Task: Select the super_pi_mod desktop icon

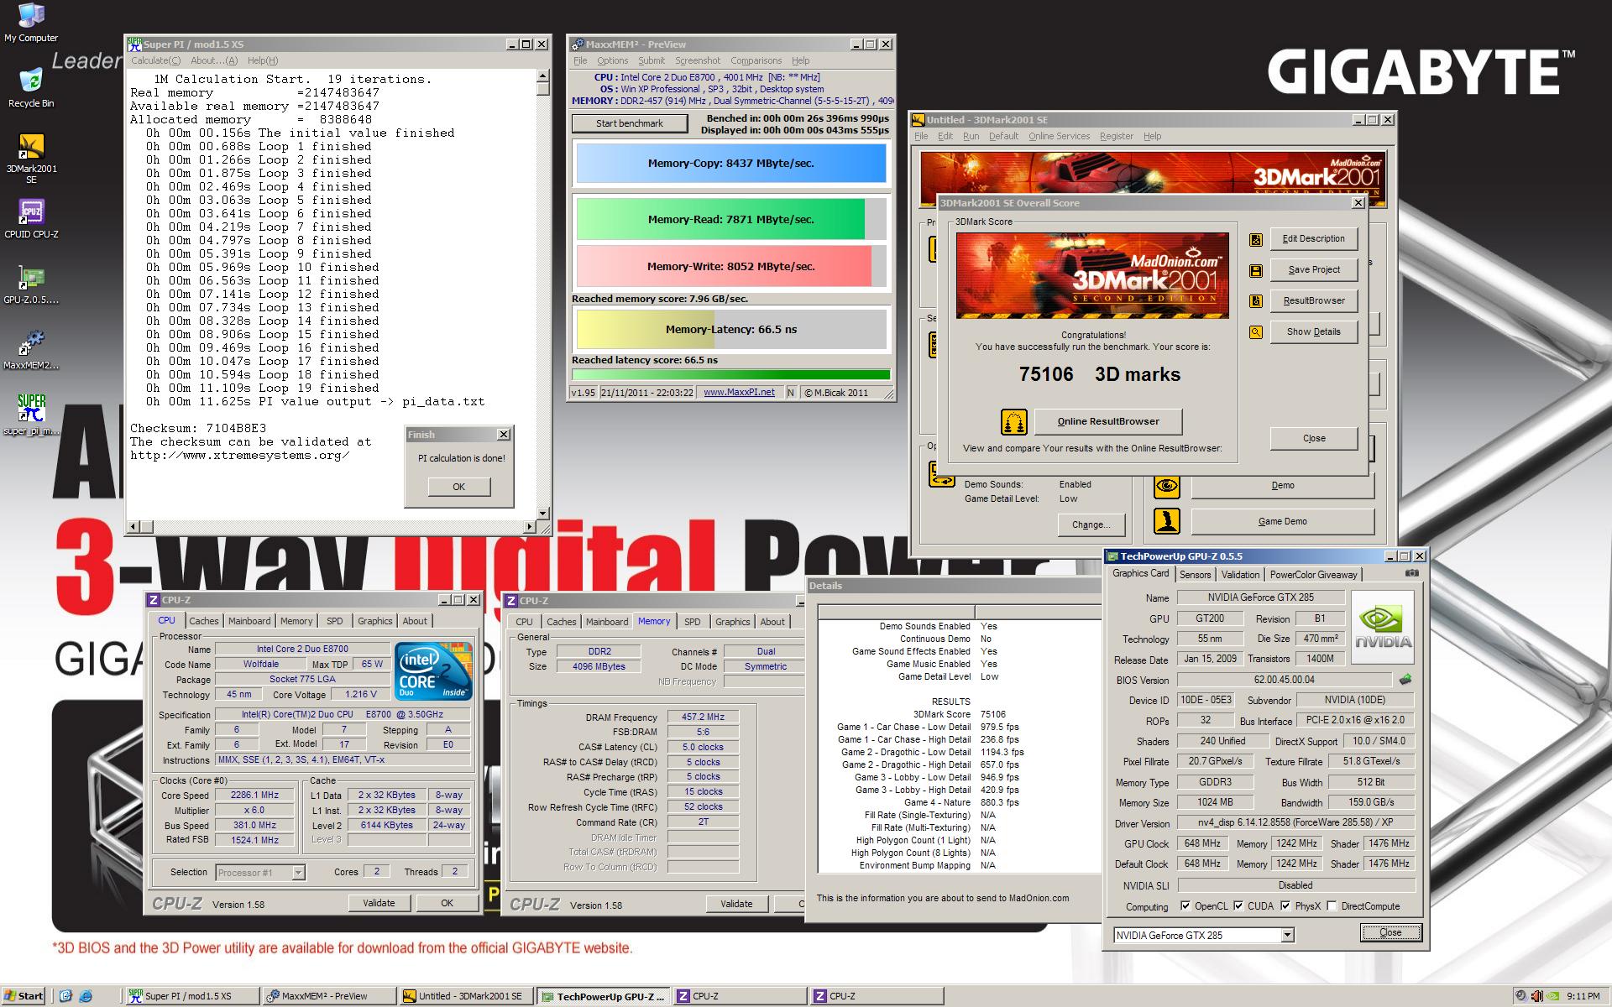Action: [31, 415]
